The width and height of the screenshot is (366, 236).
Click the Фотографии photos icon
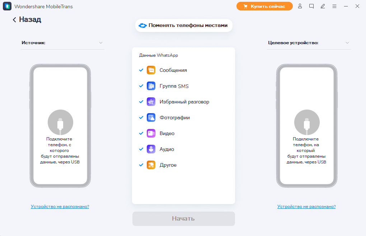click(151, 117)
